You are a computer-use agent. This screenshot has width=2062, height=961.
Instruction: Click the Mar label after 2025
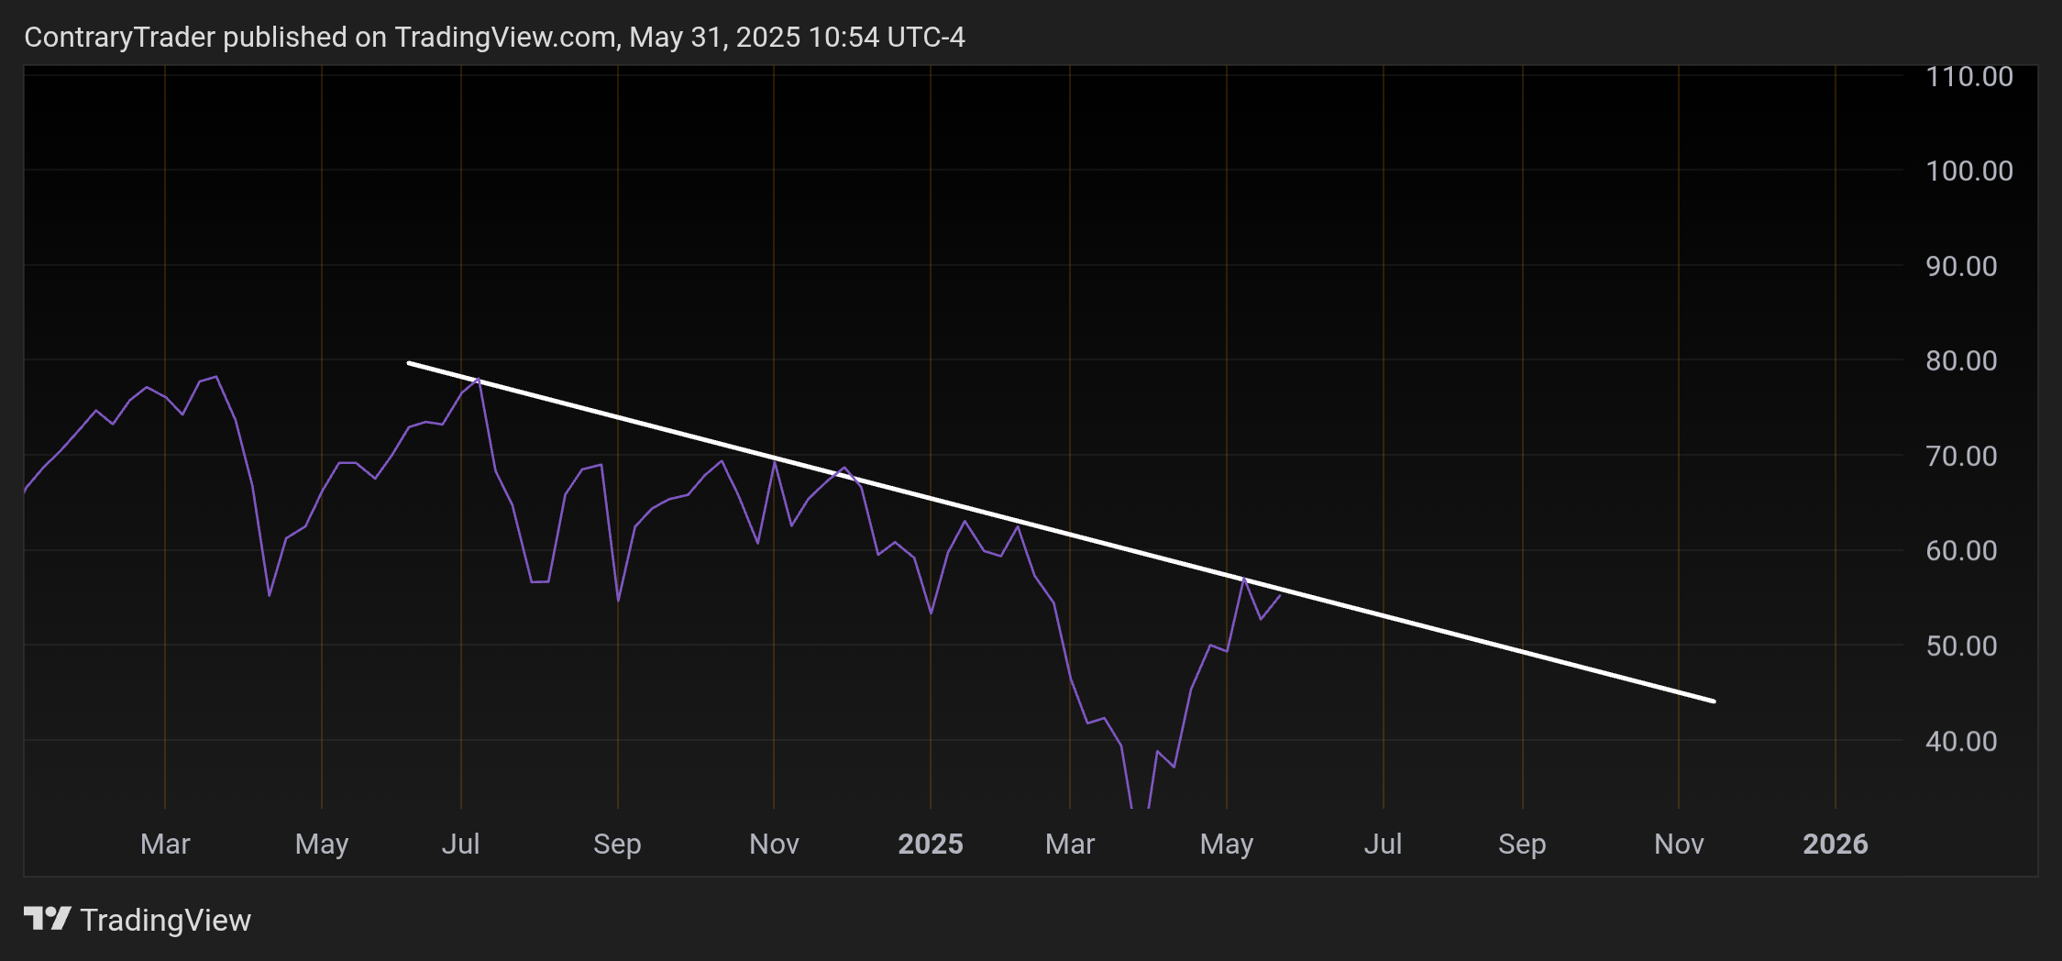pyautogui.click(x=1070, y=844)
